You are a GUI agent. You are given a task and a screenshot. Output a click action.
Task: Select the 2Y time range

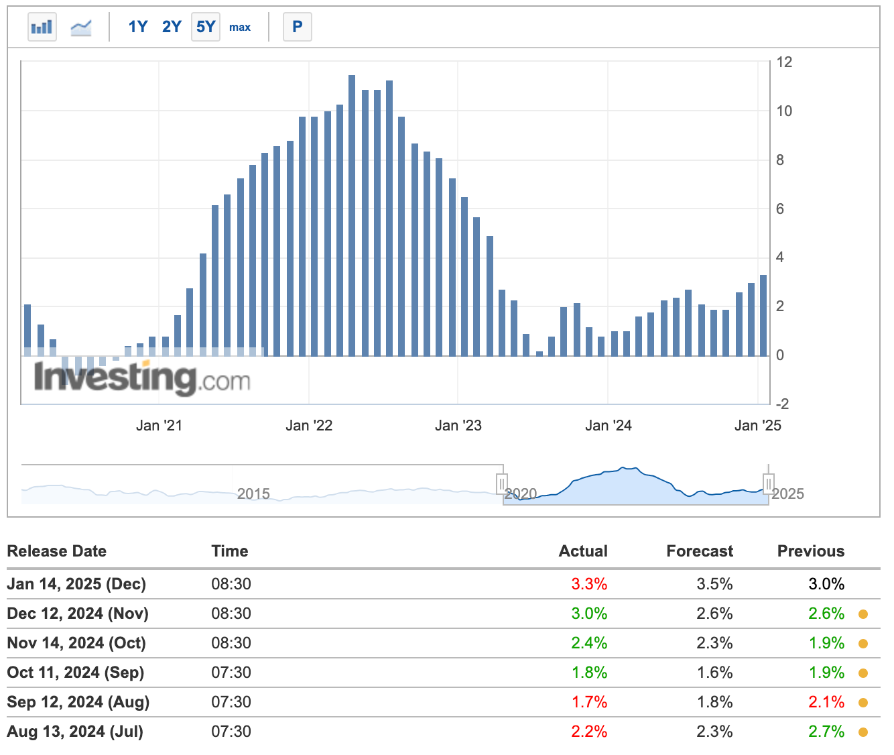click(172, 27)
